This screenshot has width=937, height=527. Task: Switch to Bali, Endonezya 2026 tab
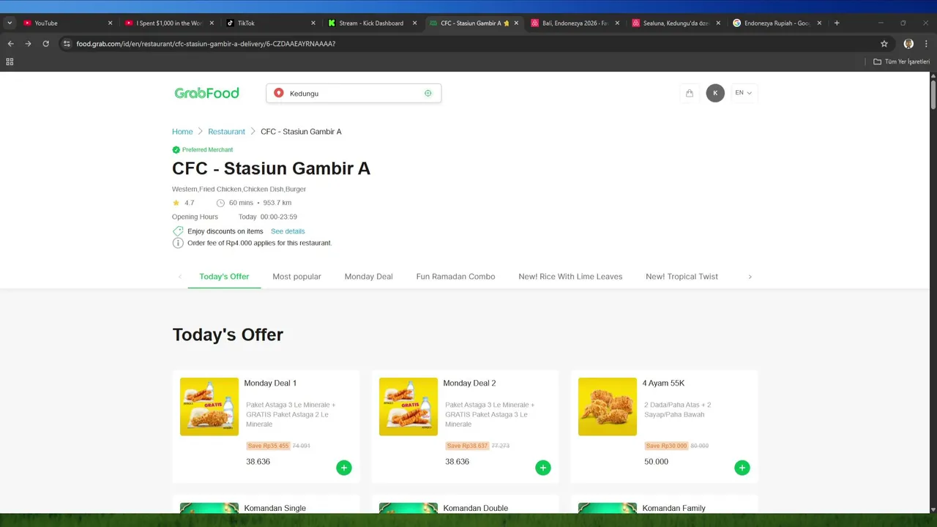click(x=575, y=23)
